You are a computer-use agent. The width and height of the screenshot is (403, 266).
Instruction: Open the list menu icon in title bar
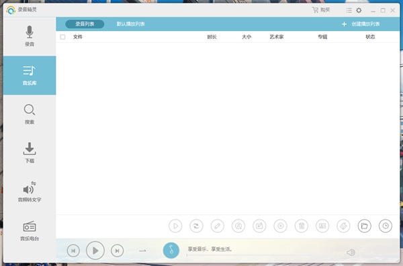349,10
